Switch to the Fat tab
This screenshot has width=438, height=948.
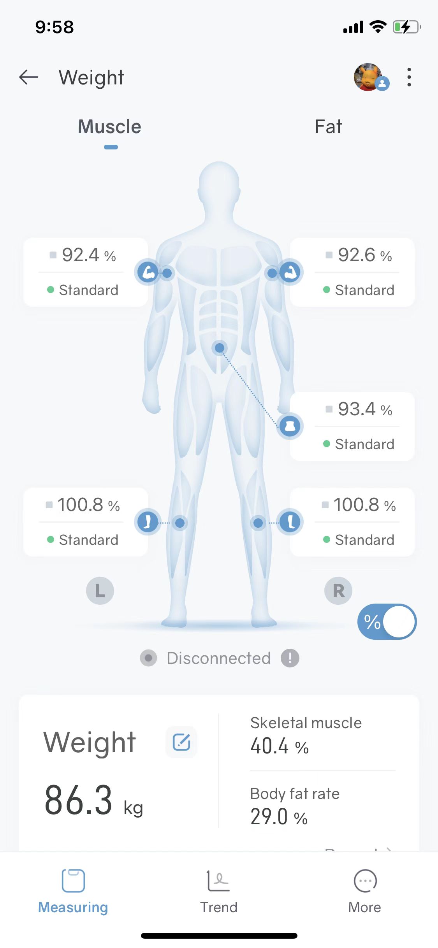[328, 127]
